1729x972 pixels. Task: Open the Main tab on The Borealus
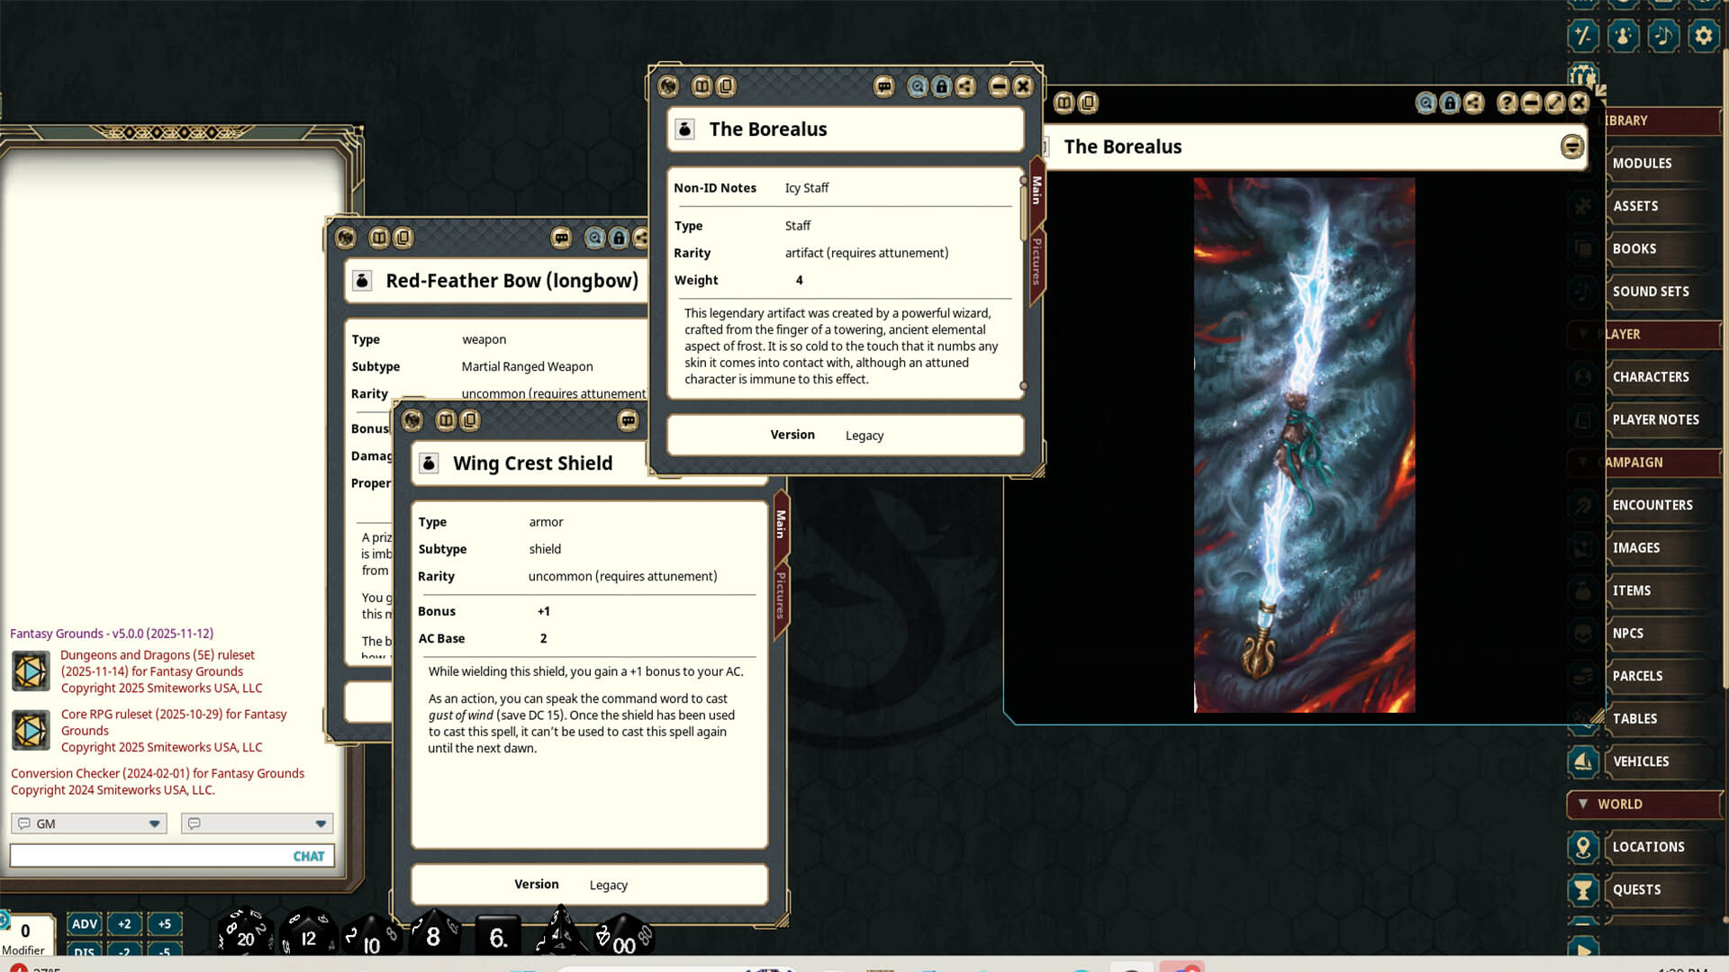1036,190
